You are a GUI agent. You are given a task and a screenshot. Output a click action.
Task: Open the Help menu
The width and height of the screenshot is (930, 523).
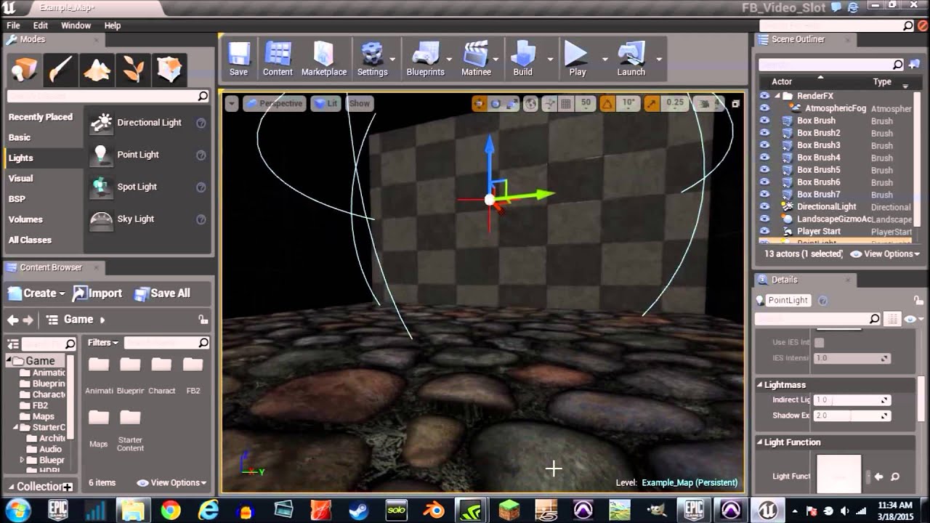click(113, 25)
